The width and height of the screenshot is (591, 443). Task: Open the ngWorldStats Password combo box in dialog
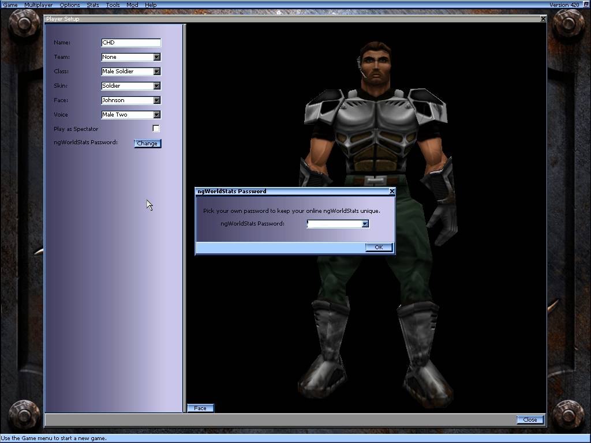[x=365, y=224]
